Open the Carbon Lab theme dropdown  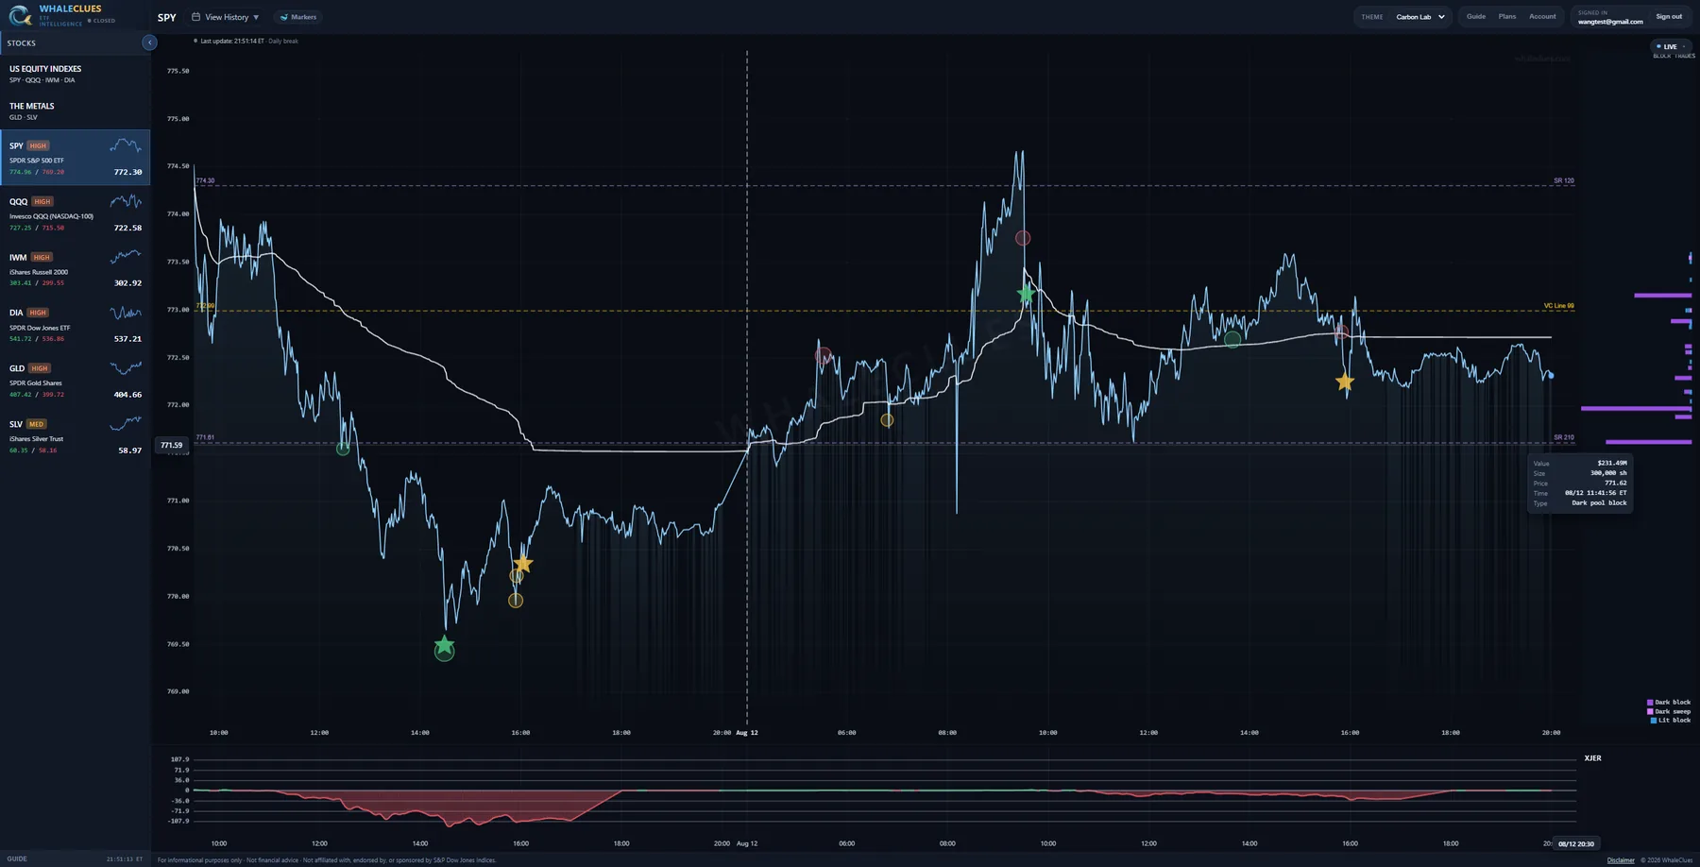click(1419, 17)
